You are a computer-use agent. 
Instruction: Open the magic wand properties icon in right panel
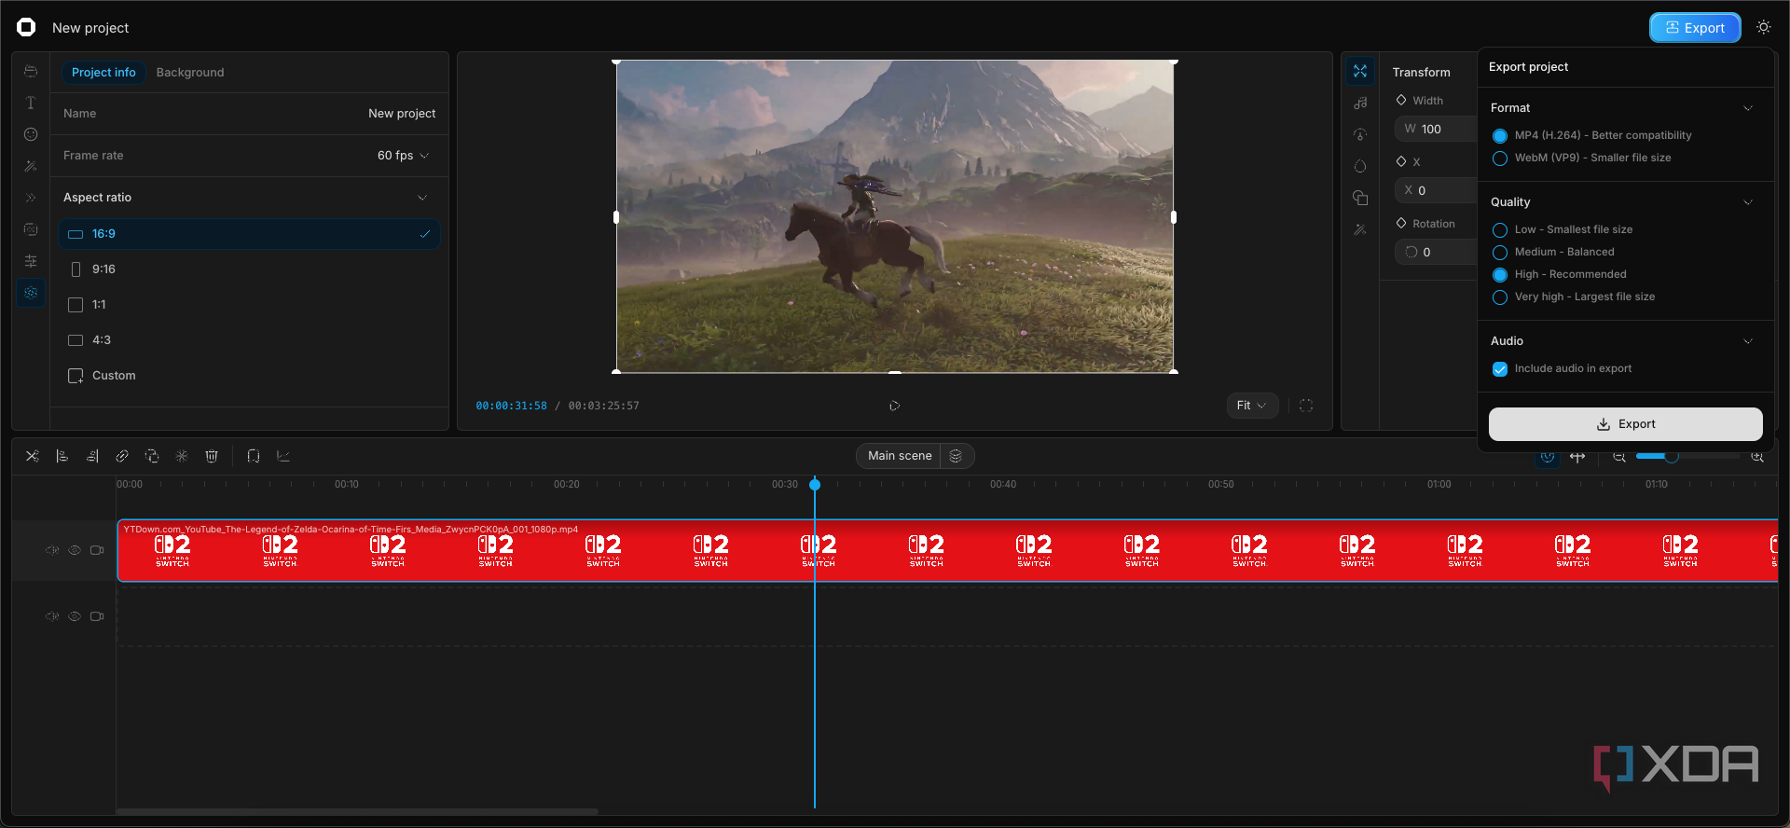pos(1360,229)
